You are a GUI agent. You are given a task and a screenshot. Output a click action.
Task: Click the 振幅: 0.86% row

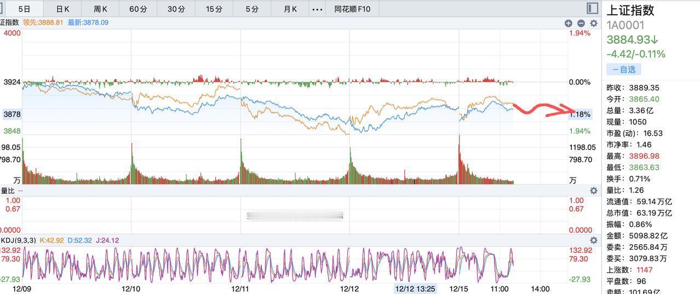[x=629, y=224]
